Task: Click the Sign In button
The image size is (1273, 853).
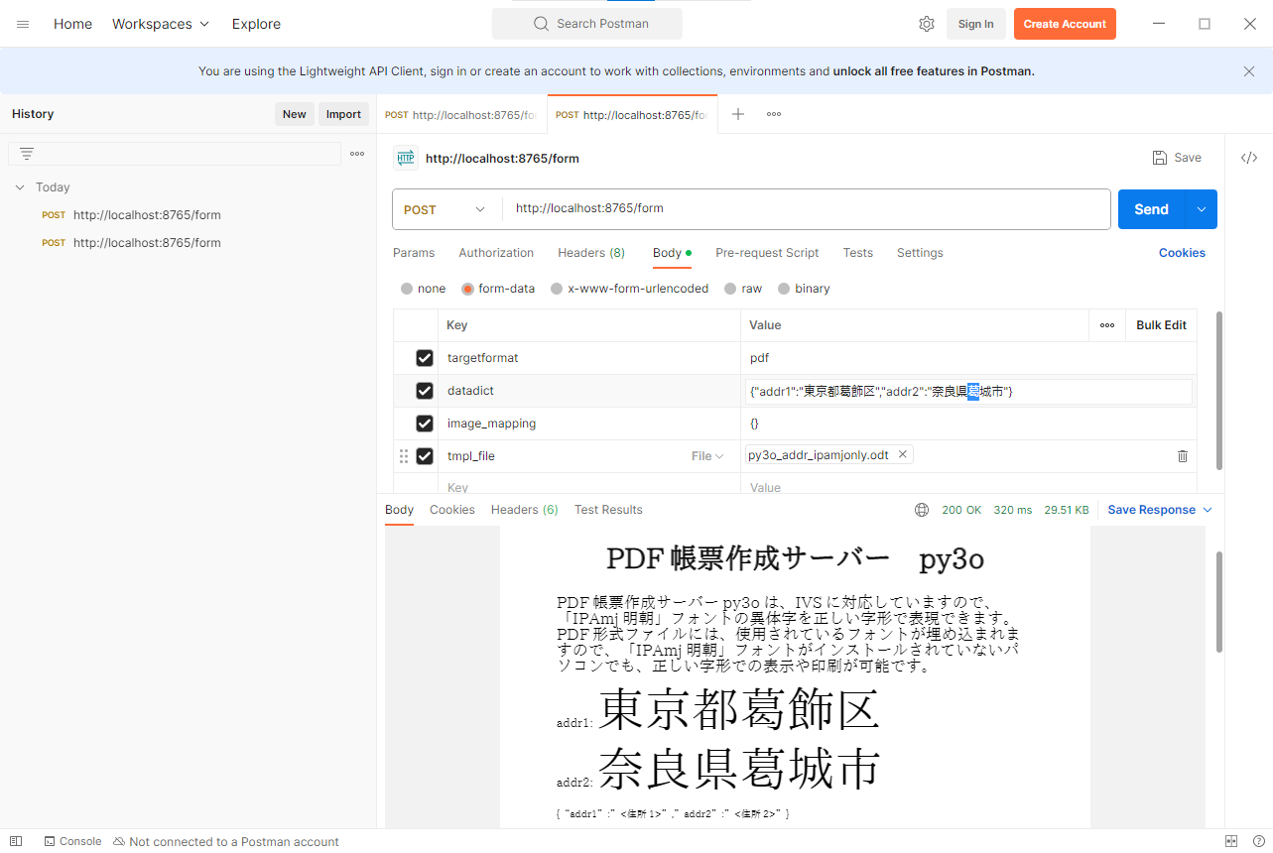Action: (976, 24)
